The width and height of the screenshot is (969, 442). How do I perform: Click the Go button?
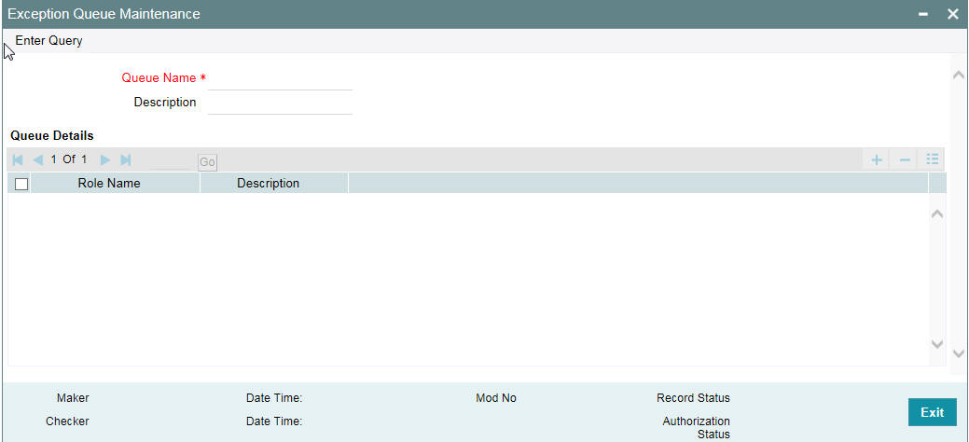point(207,162)
